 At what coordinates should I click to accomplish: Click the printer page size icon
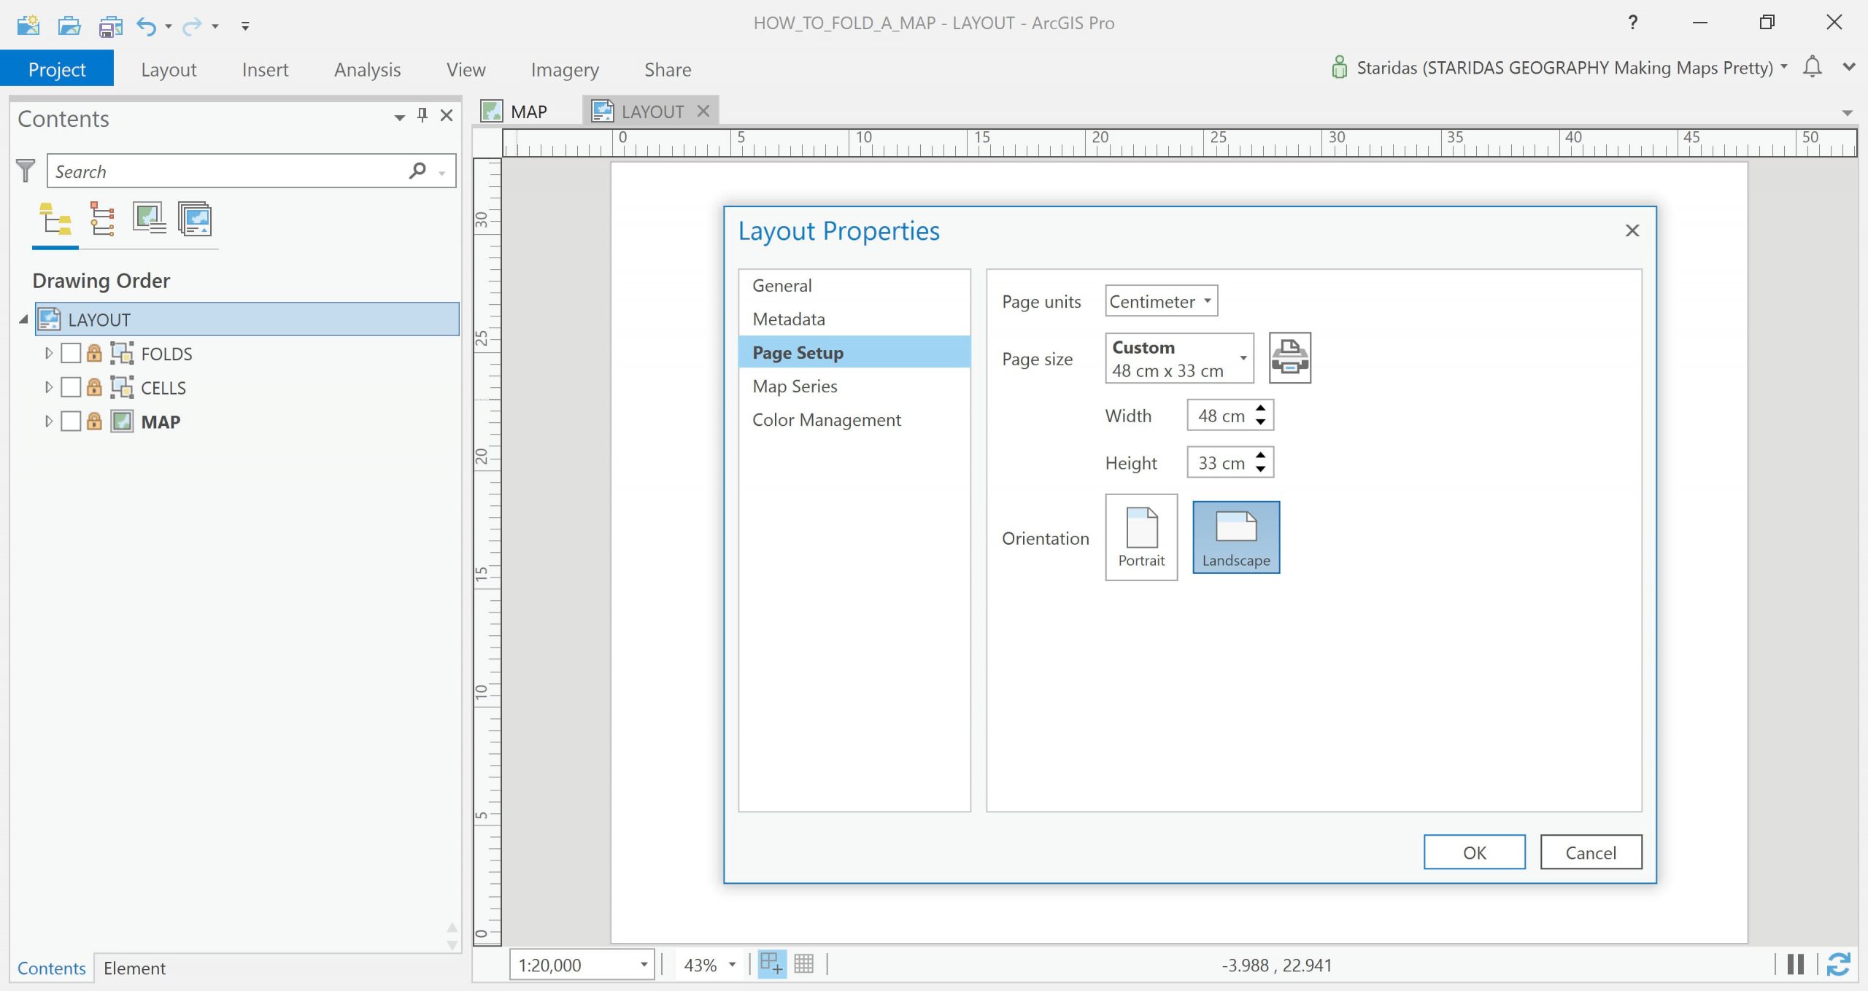click(x=1289, y=358)
